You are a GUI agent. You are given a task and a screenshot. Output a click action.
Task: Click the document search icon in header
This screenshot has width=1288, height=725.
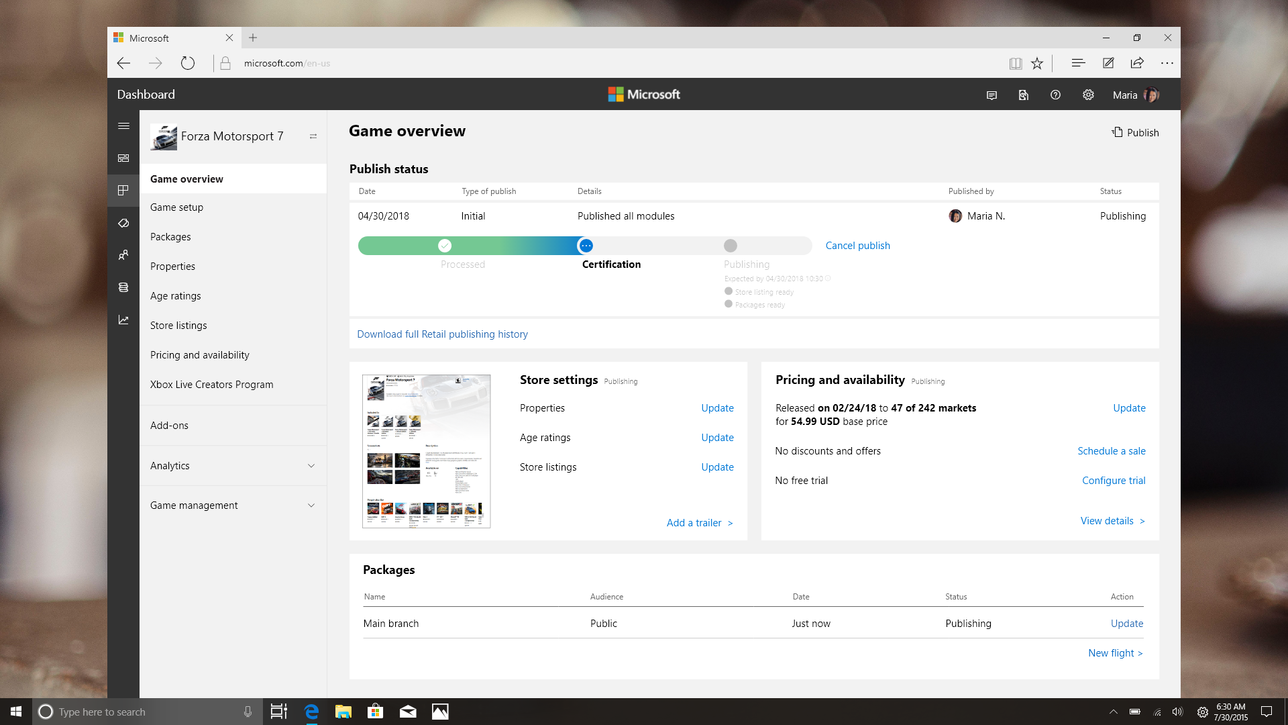(1024, 95)
